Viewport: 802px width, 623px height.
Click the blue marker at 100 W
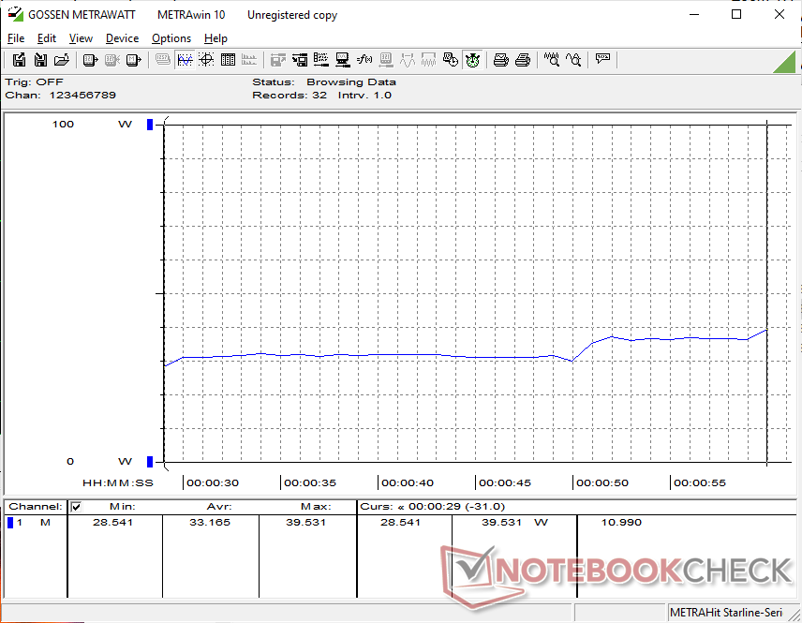tap(149, 125)
